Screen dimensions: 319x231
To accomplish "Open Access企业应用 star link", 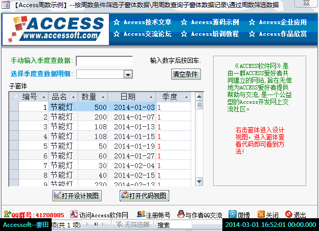I will 278,22.
